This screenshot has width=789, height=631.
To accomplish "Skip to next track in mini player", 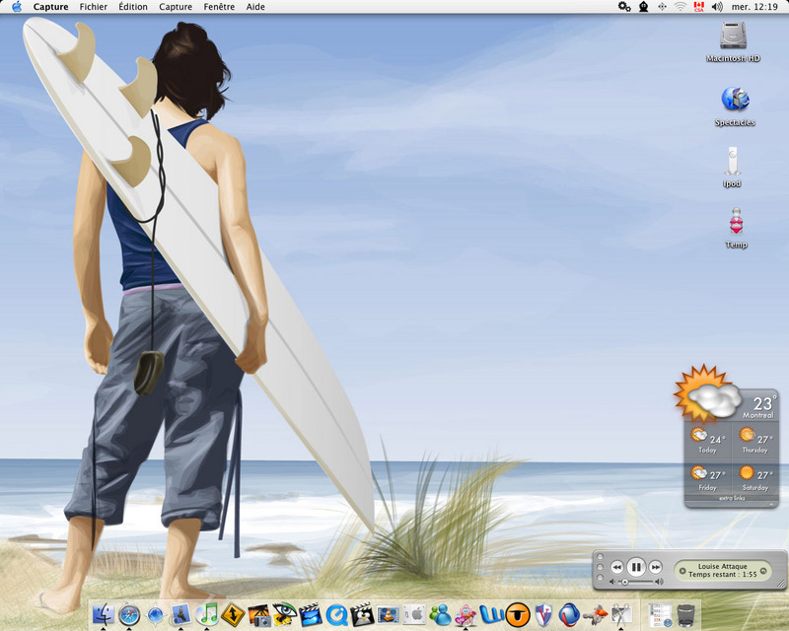I will pyautogui.click(x=655, y=568).
